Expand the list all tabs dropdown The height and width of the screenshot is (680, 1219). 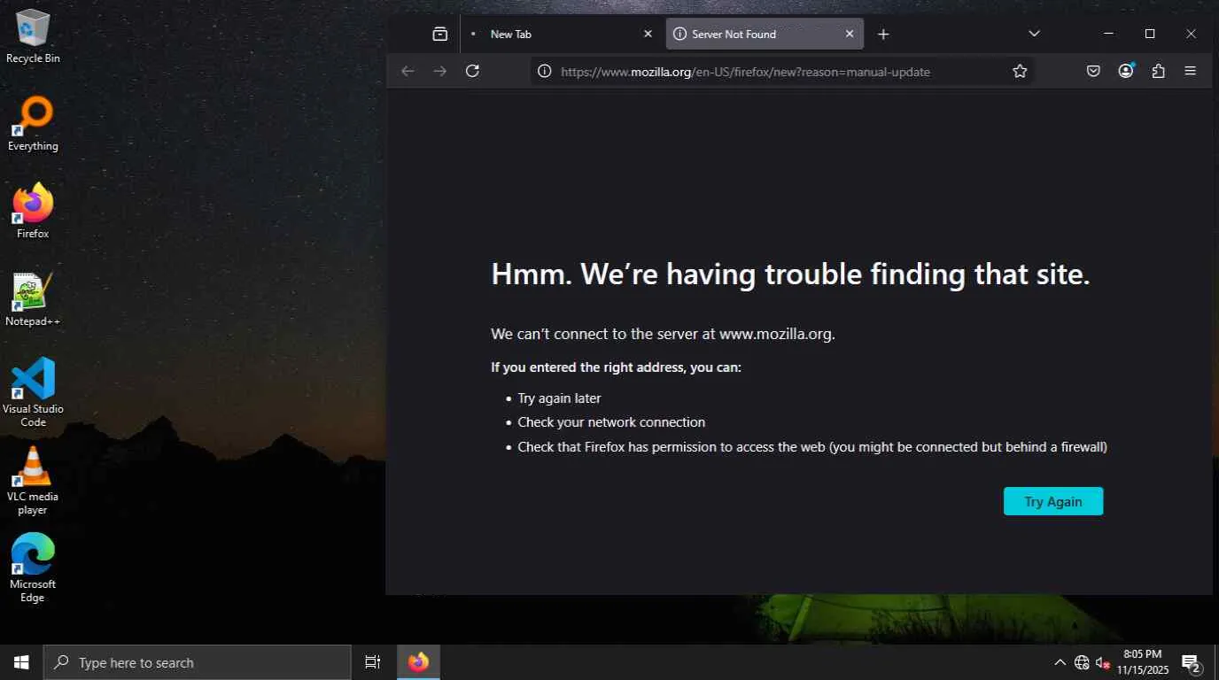coord(1034,34)
